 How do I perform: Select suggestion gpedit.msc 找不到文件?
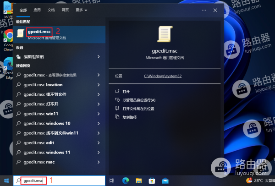[x=59, y=94]
